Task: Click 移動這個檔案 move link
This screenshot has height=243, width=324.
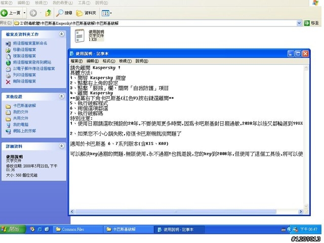Action: [24, 50]
